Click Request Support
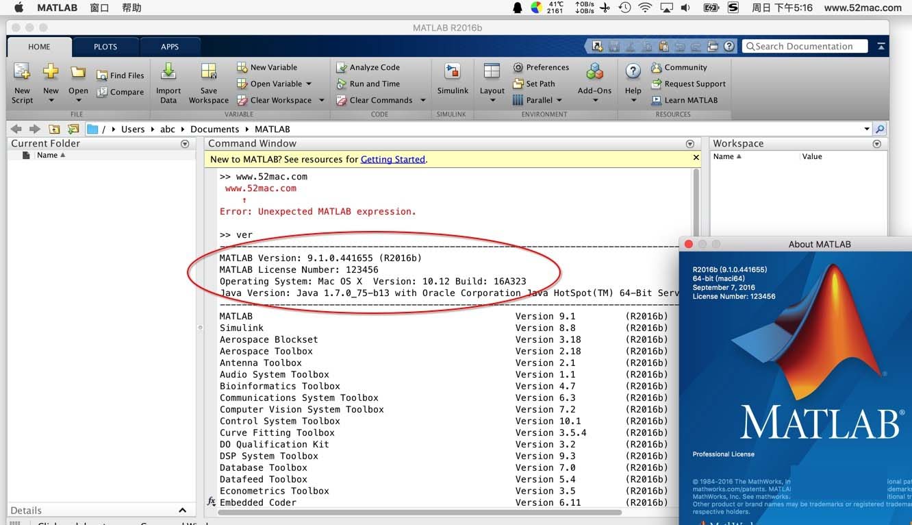Image resolution: width=912 pixels, height=525 pixels. [x=688, y=84]
